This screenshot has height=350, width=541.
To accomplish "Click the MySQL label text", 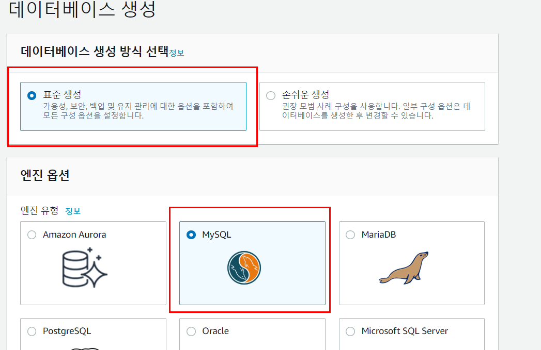I will point(217,235).
